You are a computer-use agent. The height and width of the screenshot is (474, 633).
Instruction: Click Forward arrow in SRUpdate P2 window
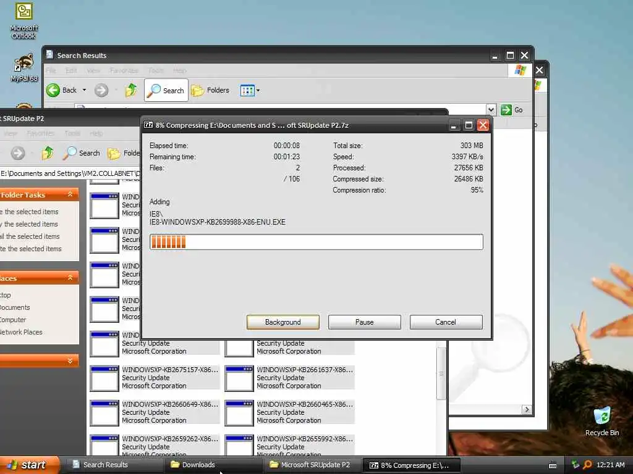tap(18, 153)
